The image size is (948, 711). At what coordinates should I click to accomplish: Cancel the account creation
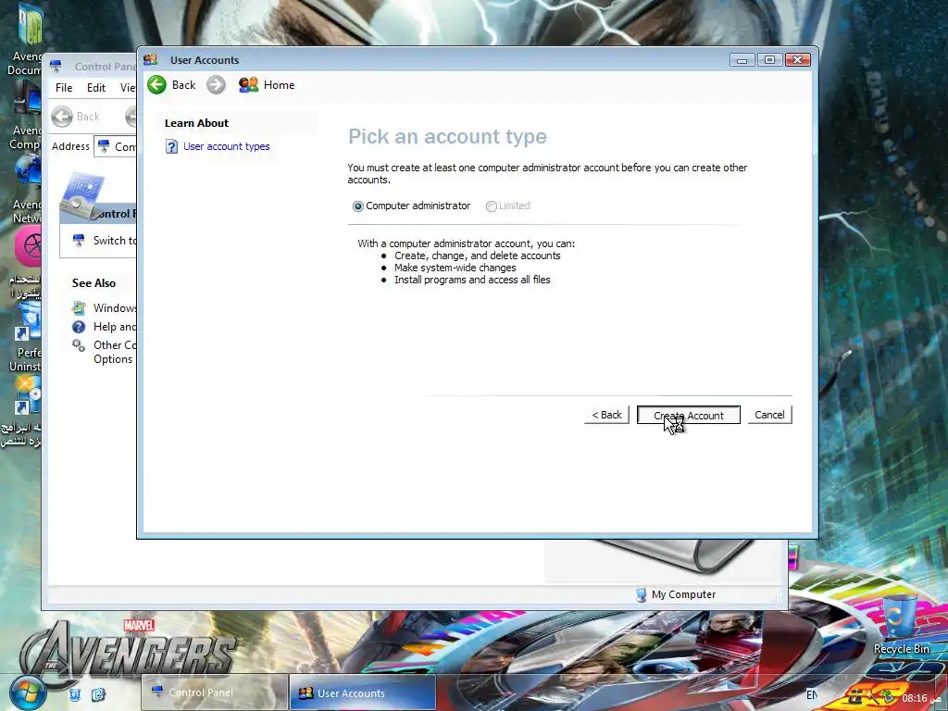[769, 415]
